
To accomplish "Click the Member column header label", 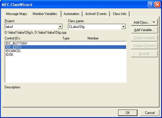I will (x=93, y=38).
